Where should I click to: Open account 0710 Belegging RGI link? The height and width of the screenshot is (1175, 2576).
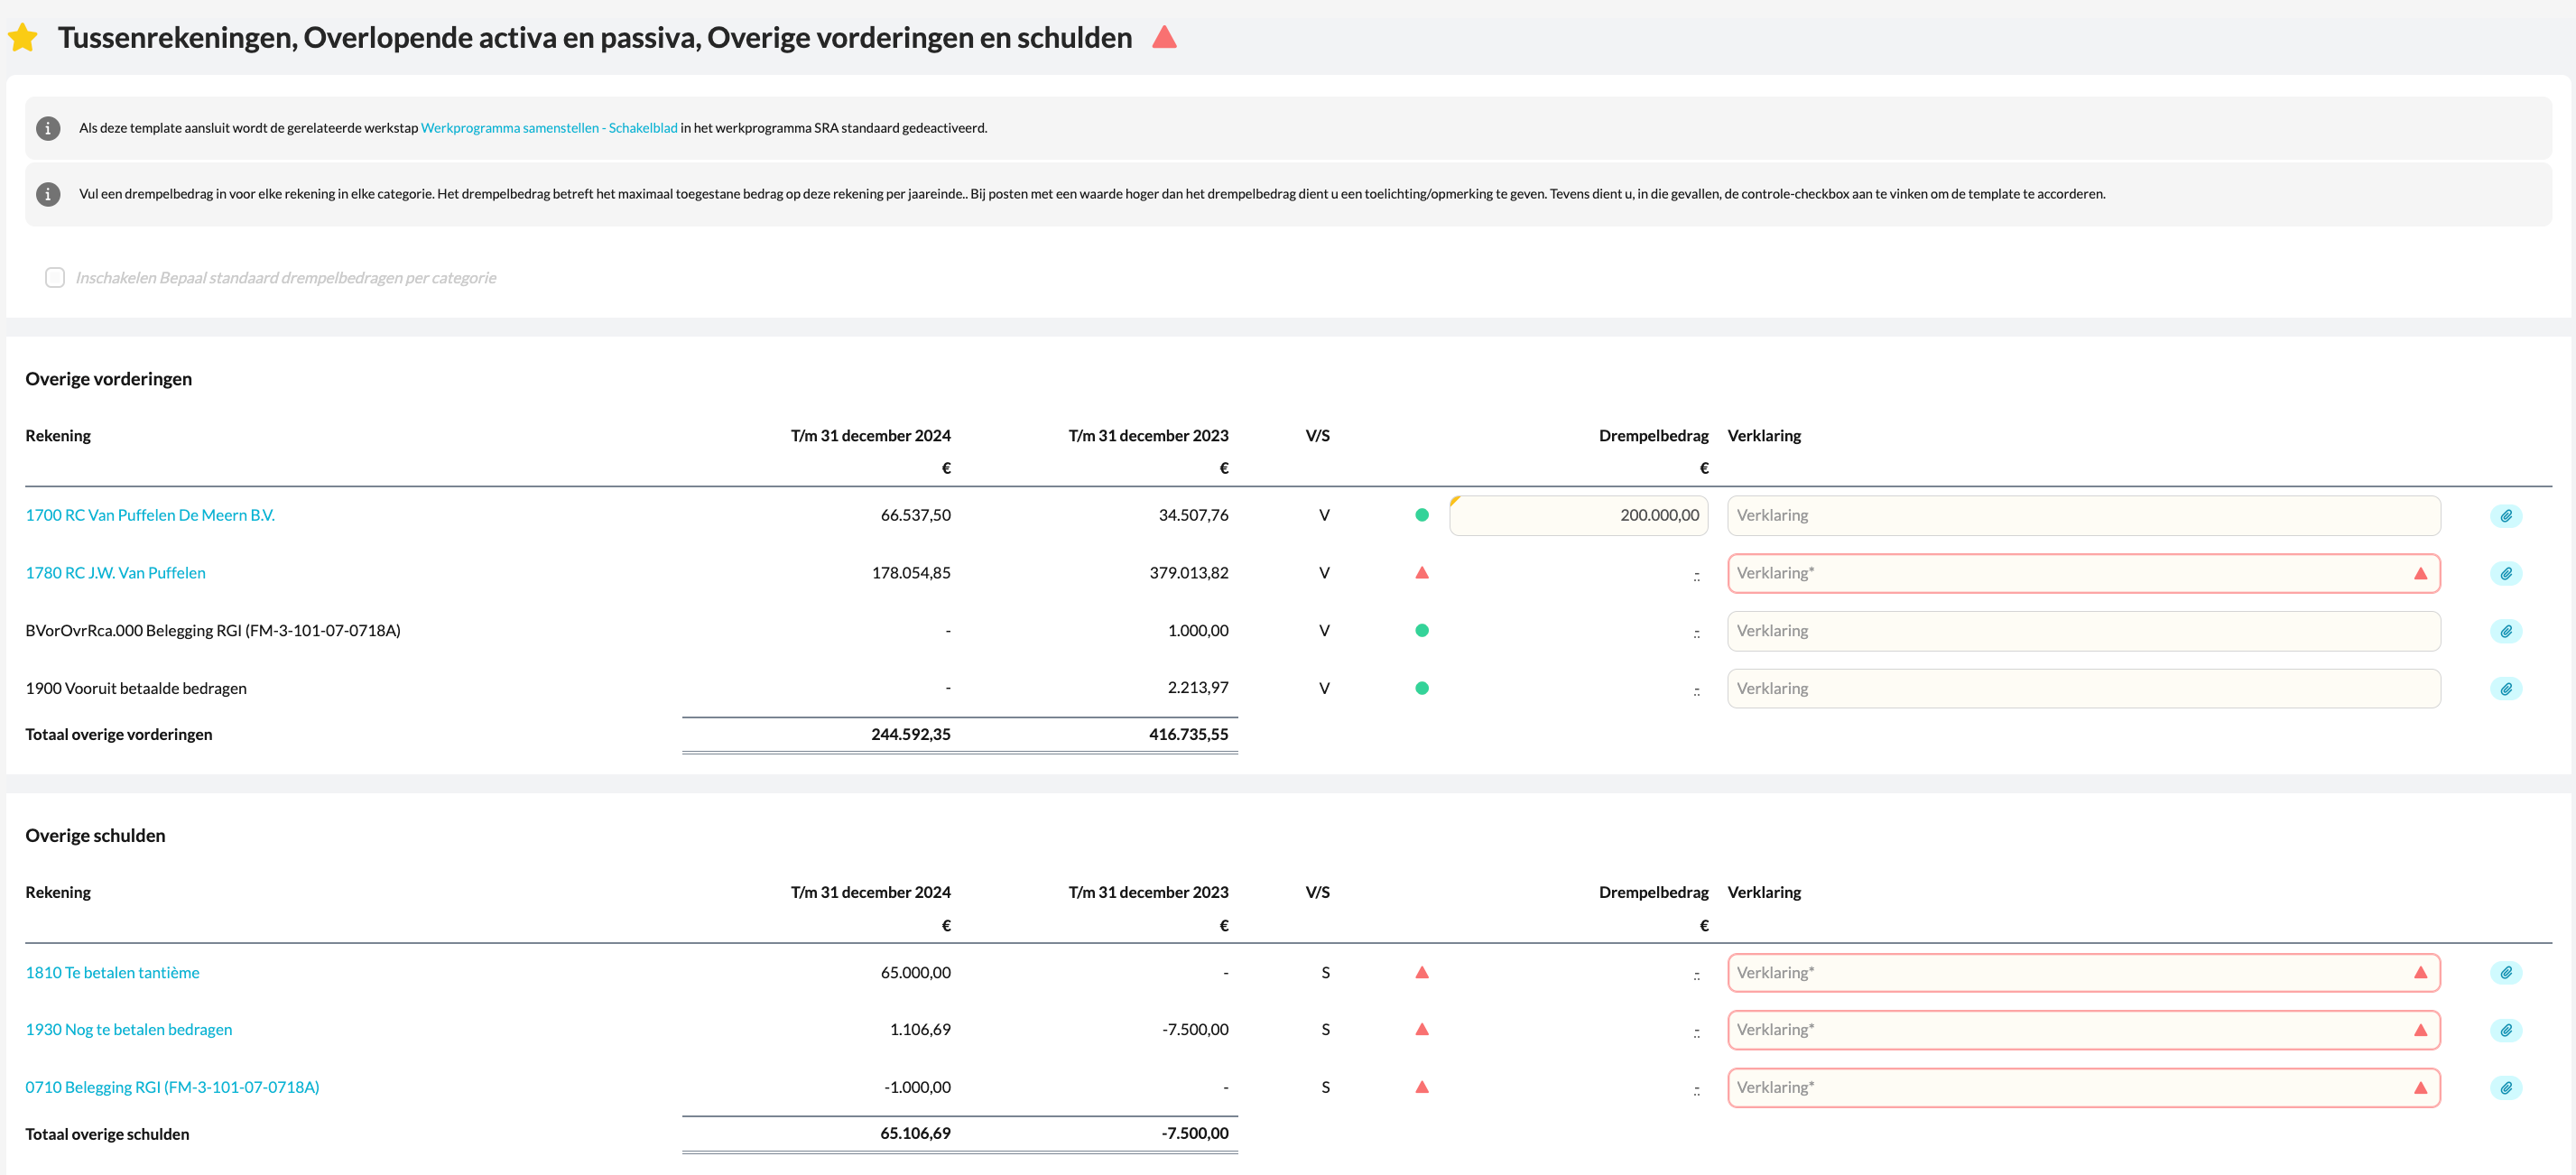click(172, 1087)
